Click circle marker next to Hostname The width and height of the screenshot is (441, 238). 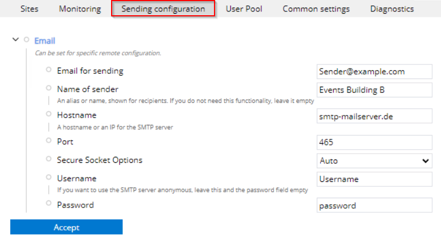pos(49,114)
